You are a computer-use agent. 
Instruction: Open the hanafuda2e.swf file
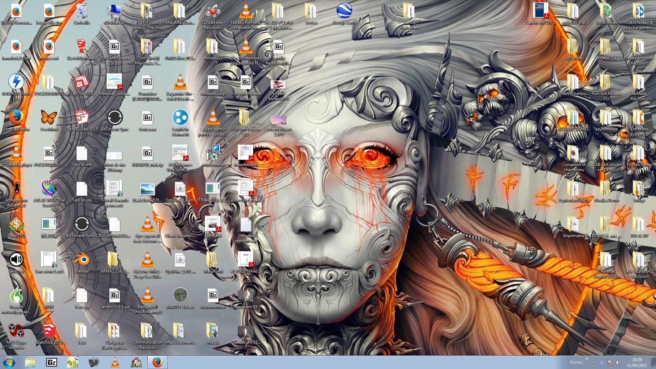[16, 49]
